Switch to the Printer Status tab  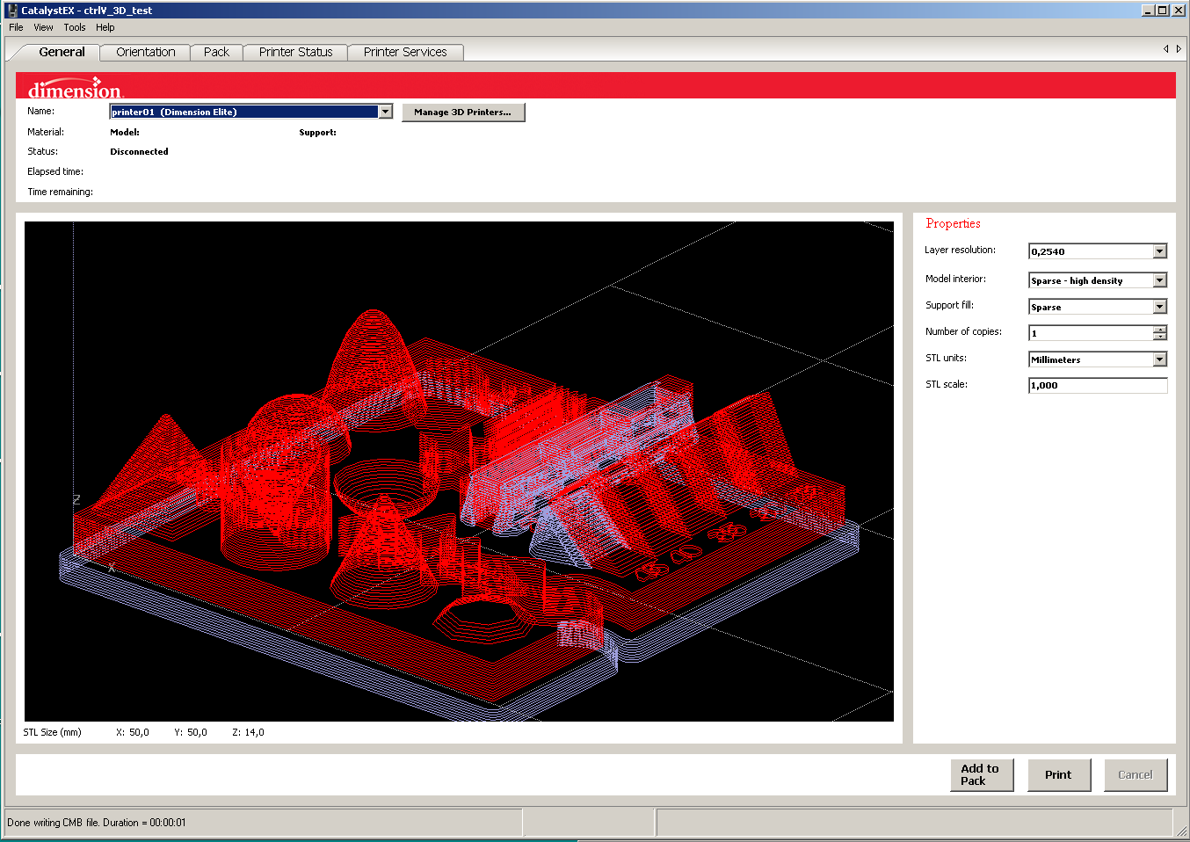point(295,52)
